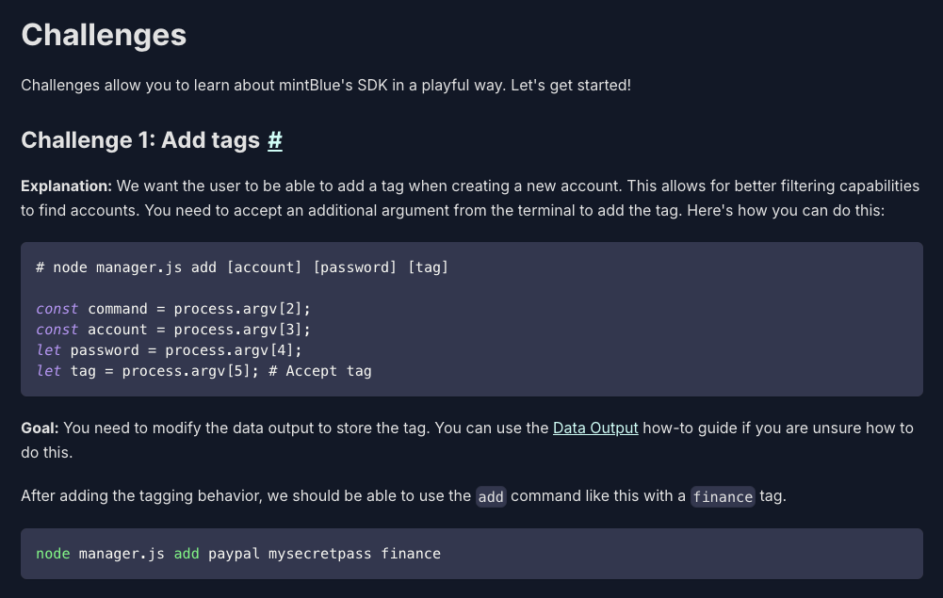
Task: Click the '# Accept tag' comment in code
Action: [320, 371]
